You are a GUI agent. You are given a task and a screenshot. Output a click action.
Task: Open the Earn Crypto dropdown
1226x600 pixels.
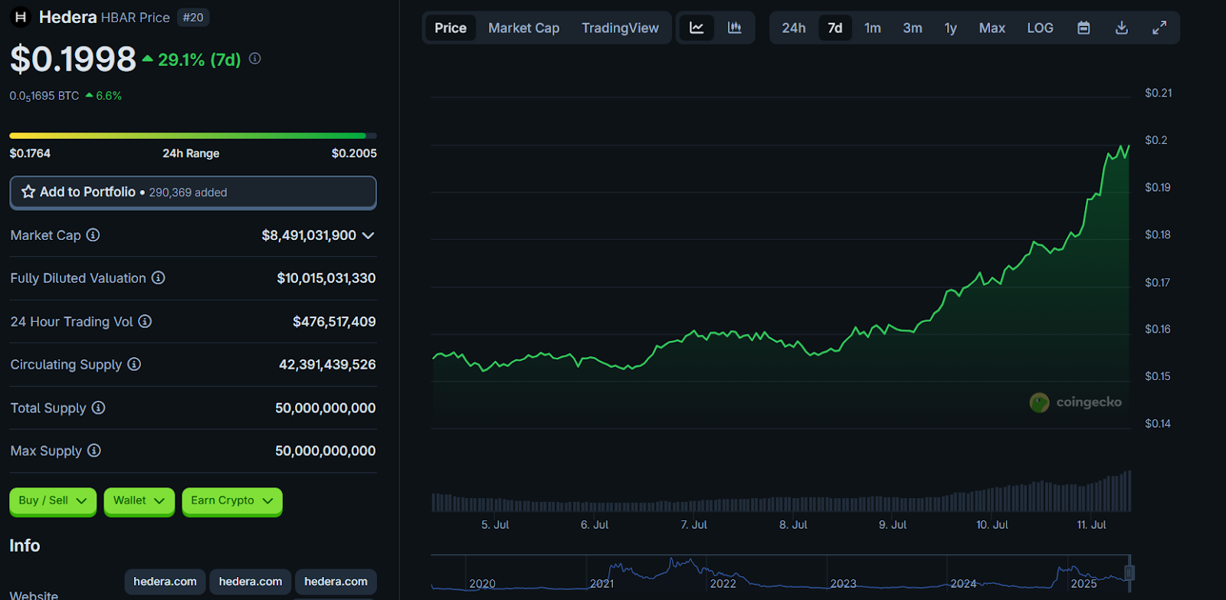point(232,501)
